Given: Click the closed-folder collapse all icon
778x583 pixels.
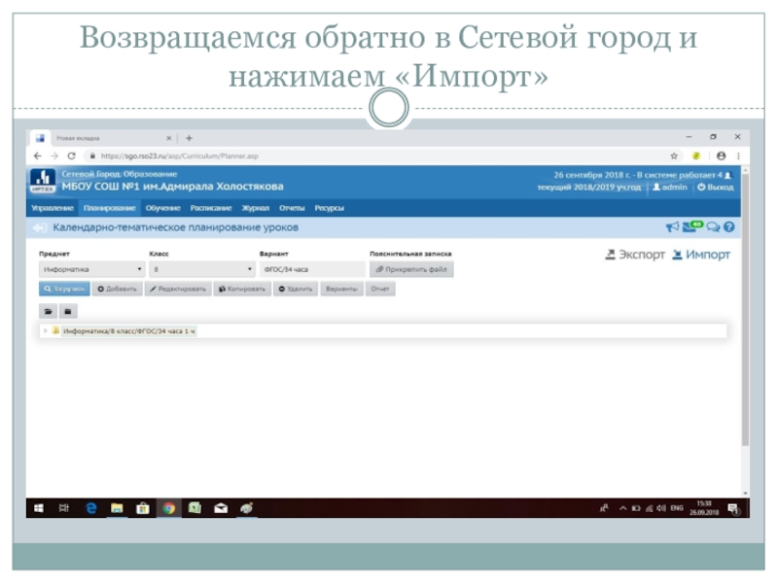Looking at the screenshot, I should coord(67,311).
